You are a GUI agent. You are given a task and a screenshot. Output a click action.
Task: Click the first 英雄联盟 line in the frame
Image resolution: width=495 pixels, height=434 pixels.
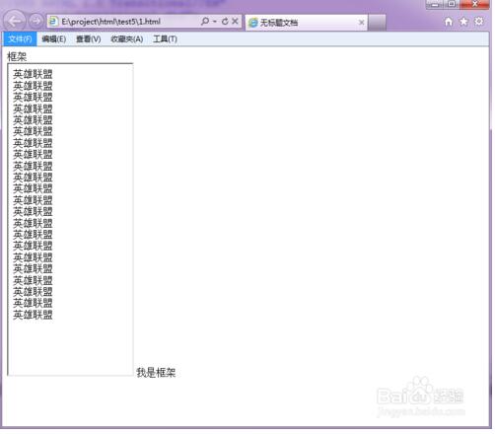[x=33, y=74]
